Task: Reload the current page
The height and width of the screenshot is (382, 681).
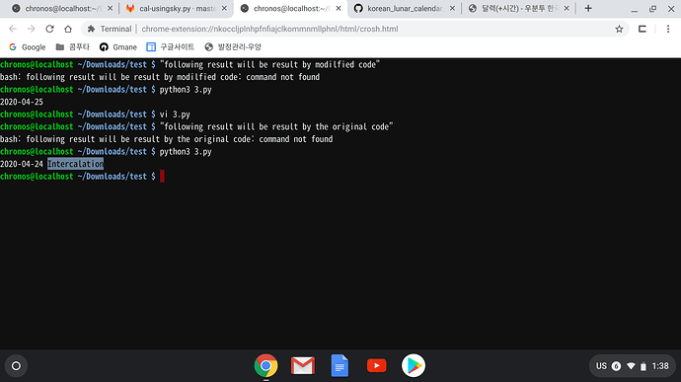Action: coord(49,29)
